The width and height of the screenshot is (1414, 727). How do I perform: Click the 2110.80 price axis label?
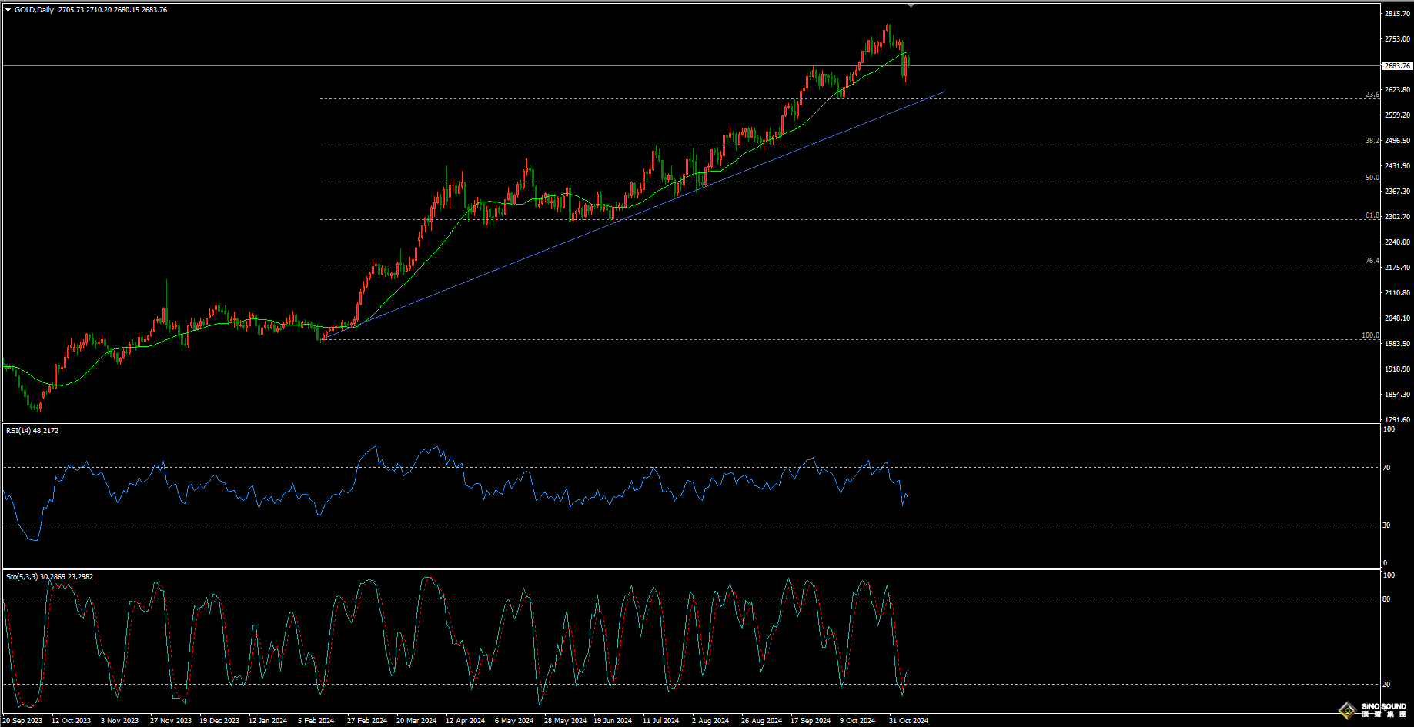point(1397,293)
